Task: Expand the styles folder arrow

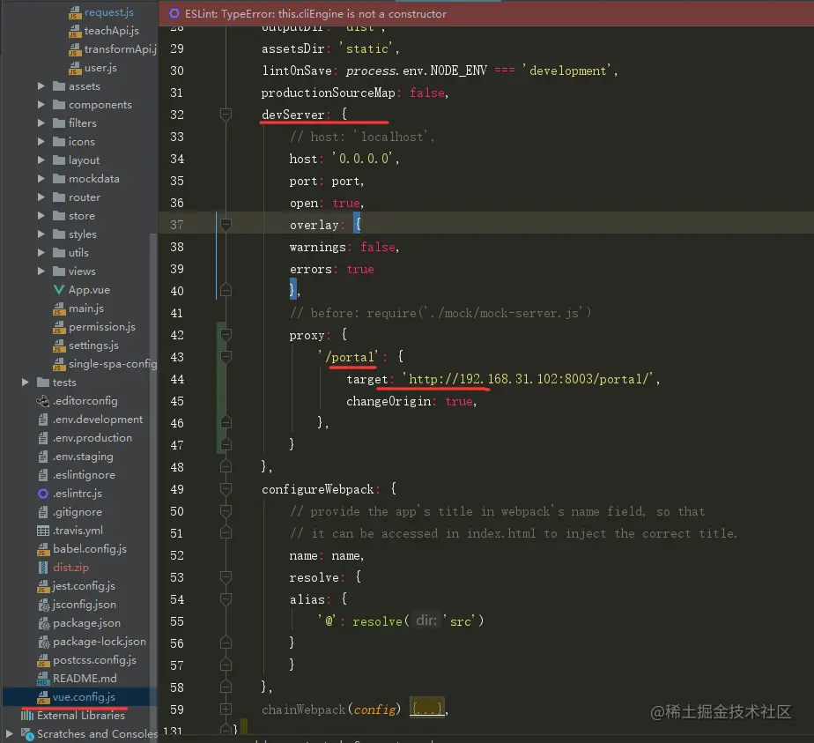Action: [x=41, y=234]
